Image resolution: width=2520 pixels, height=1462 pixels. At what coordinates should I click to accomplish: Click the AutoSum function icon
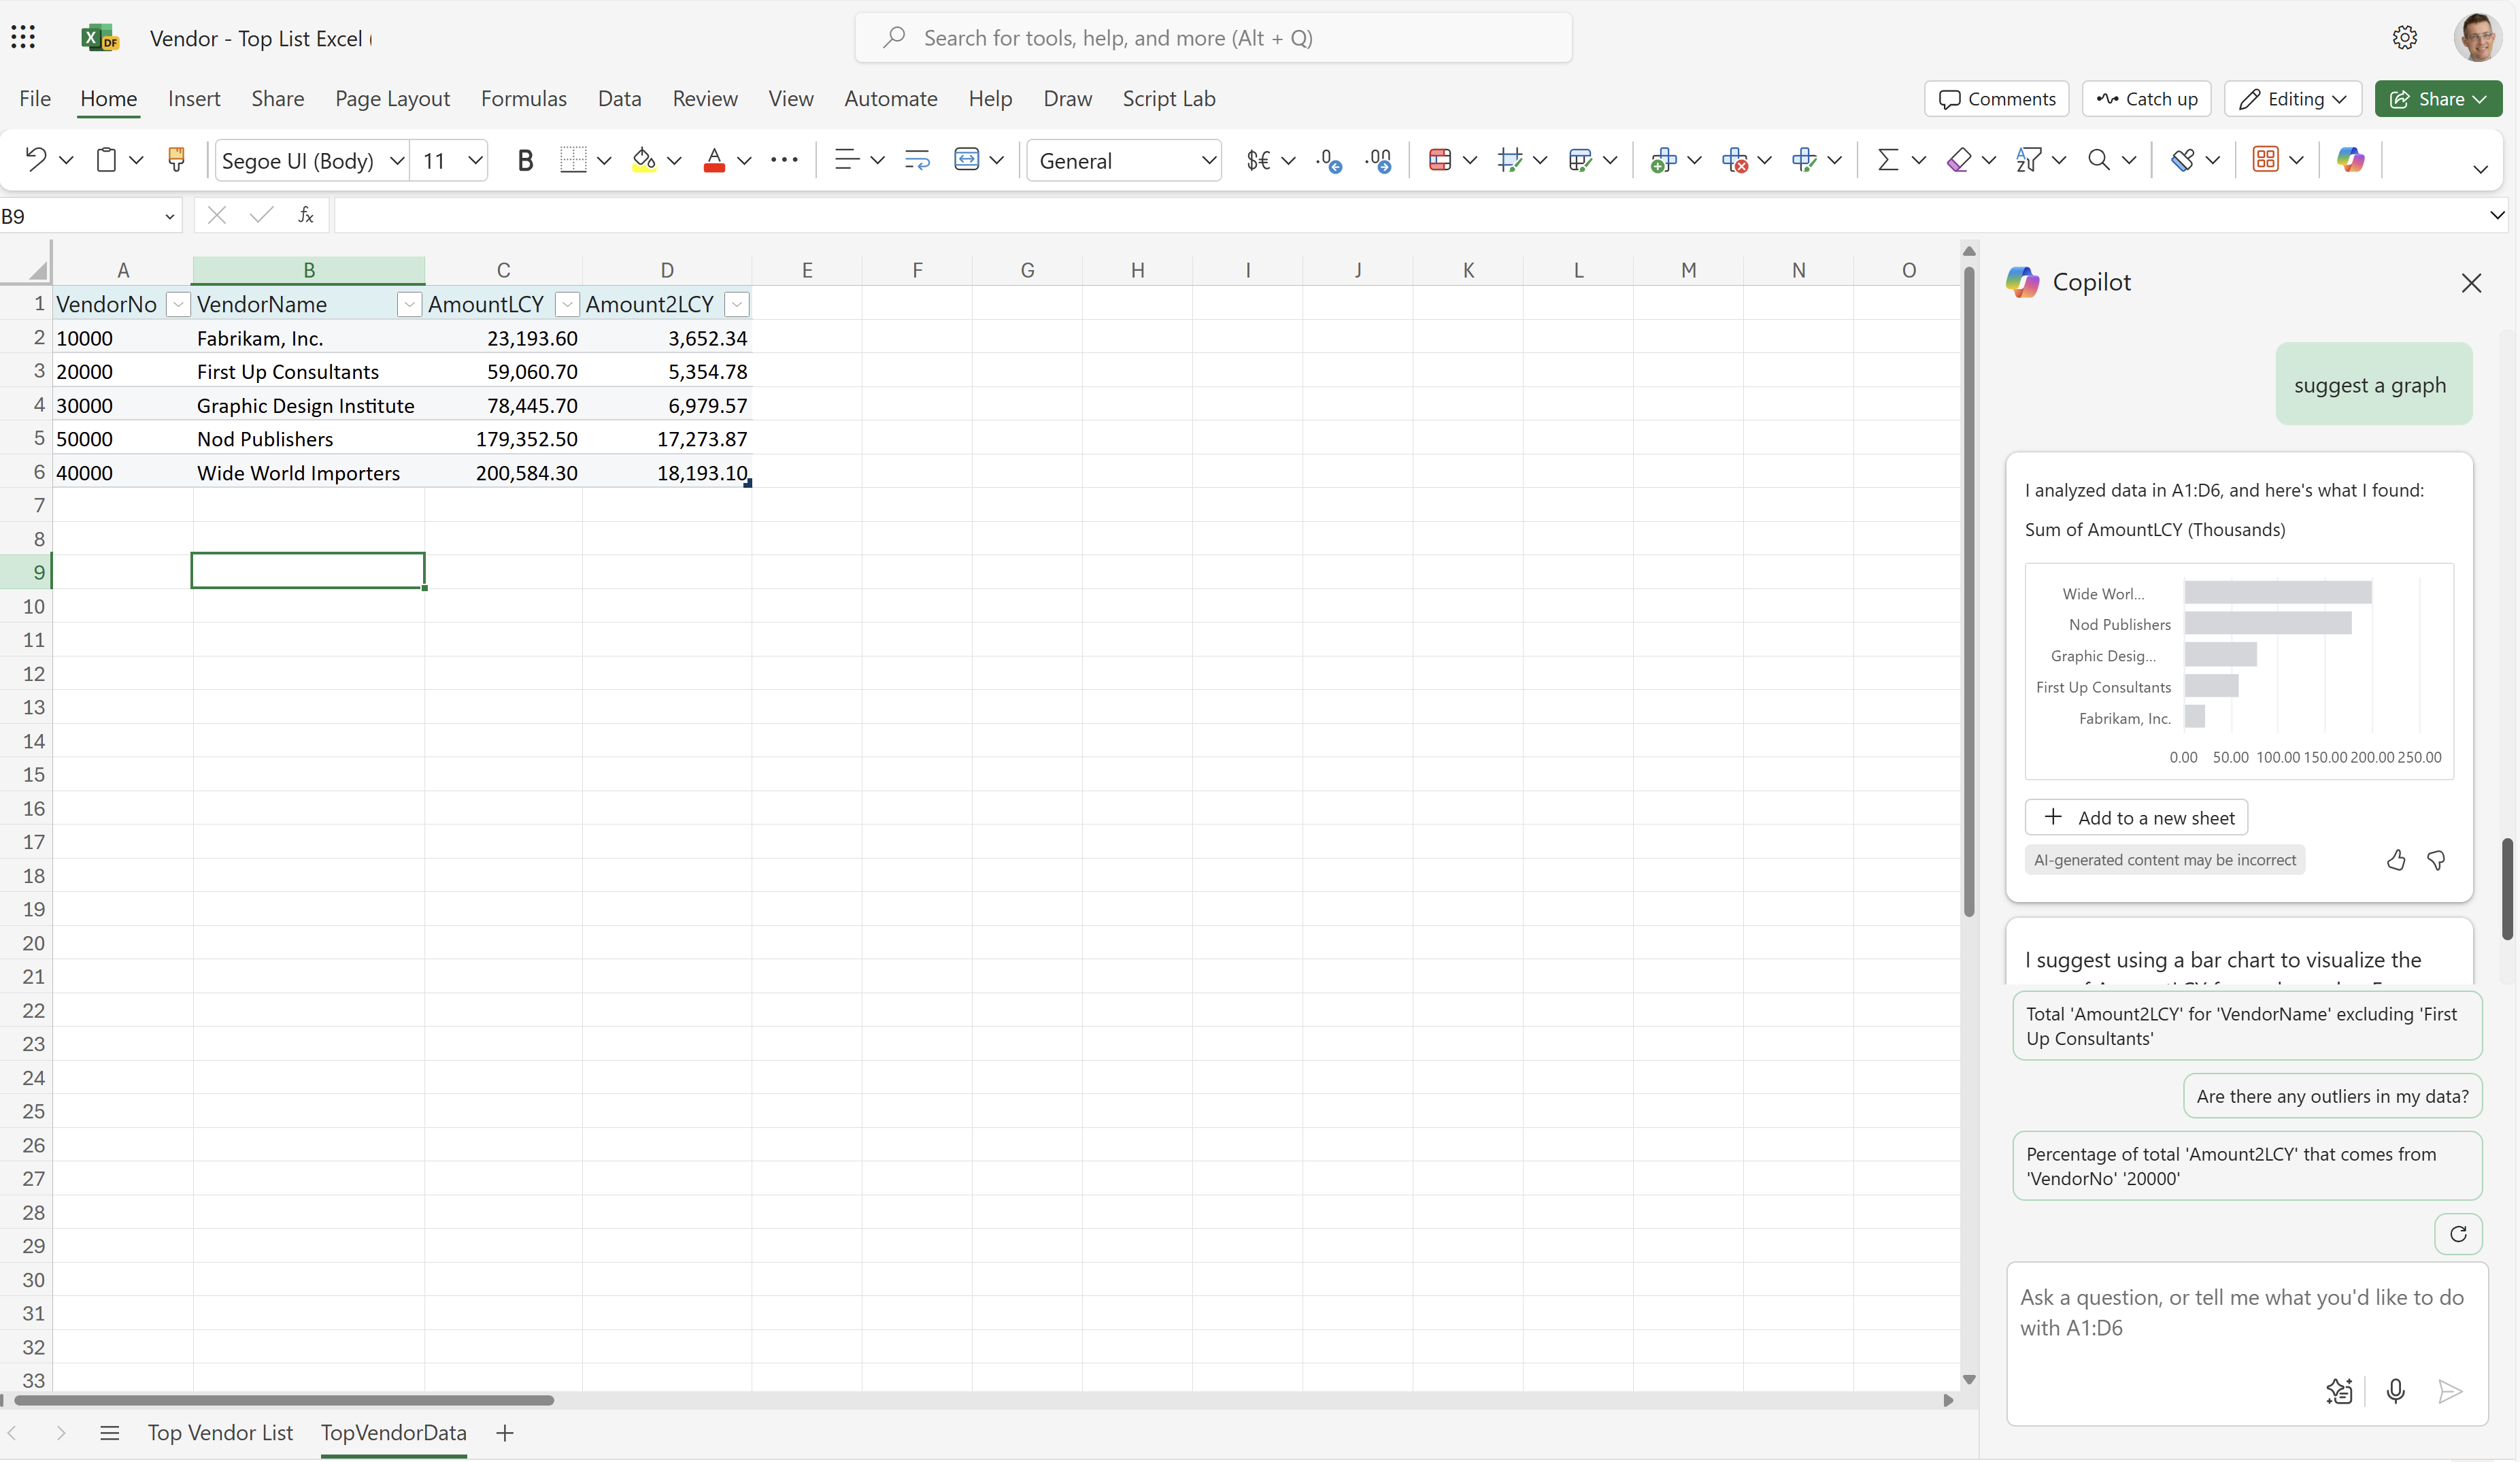[1887, 160]
